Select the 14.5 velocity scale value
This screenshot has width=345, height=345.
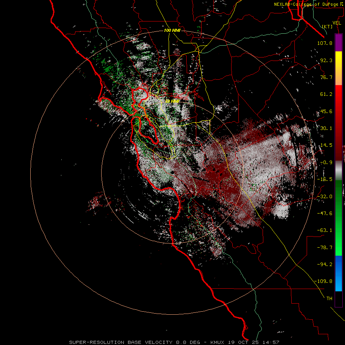click(326, 145)
